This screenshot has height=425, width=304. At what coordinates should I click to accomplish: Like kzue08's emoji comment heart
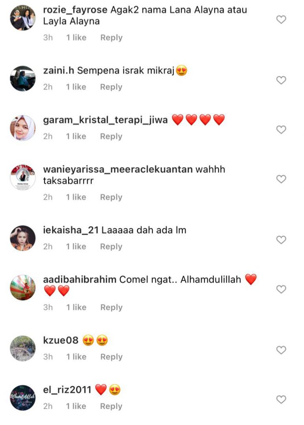281,350
